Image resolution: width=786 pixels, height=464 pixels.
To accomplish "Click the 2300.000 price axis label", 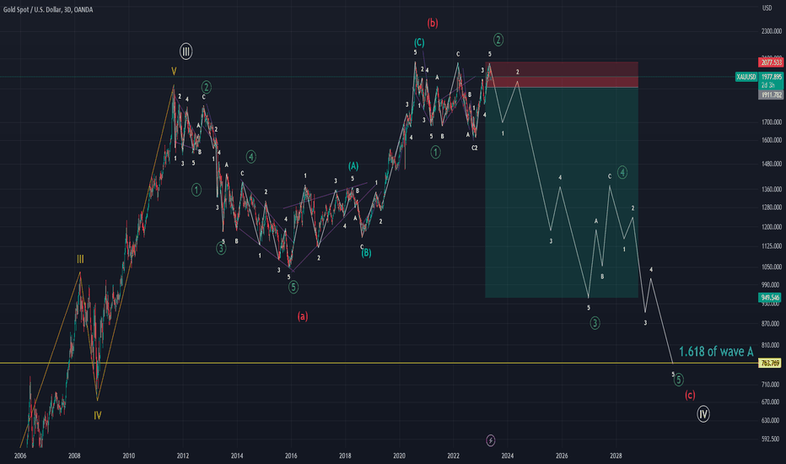I will pyautogui.click(x=771, y=31).
